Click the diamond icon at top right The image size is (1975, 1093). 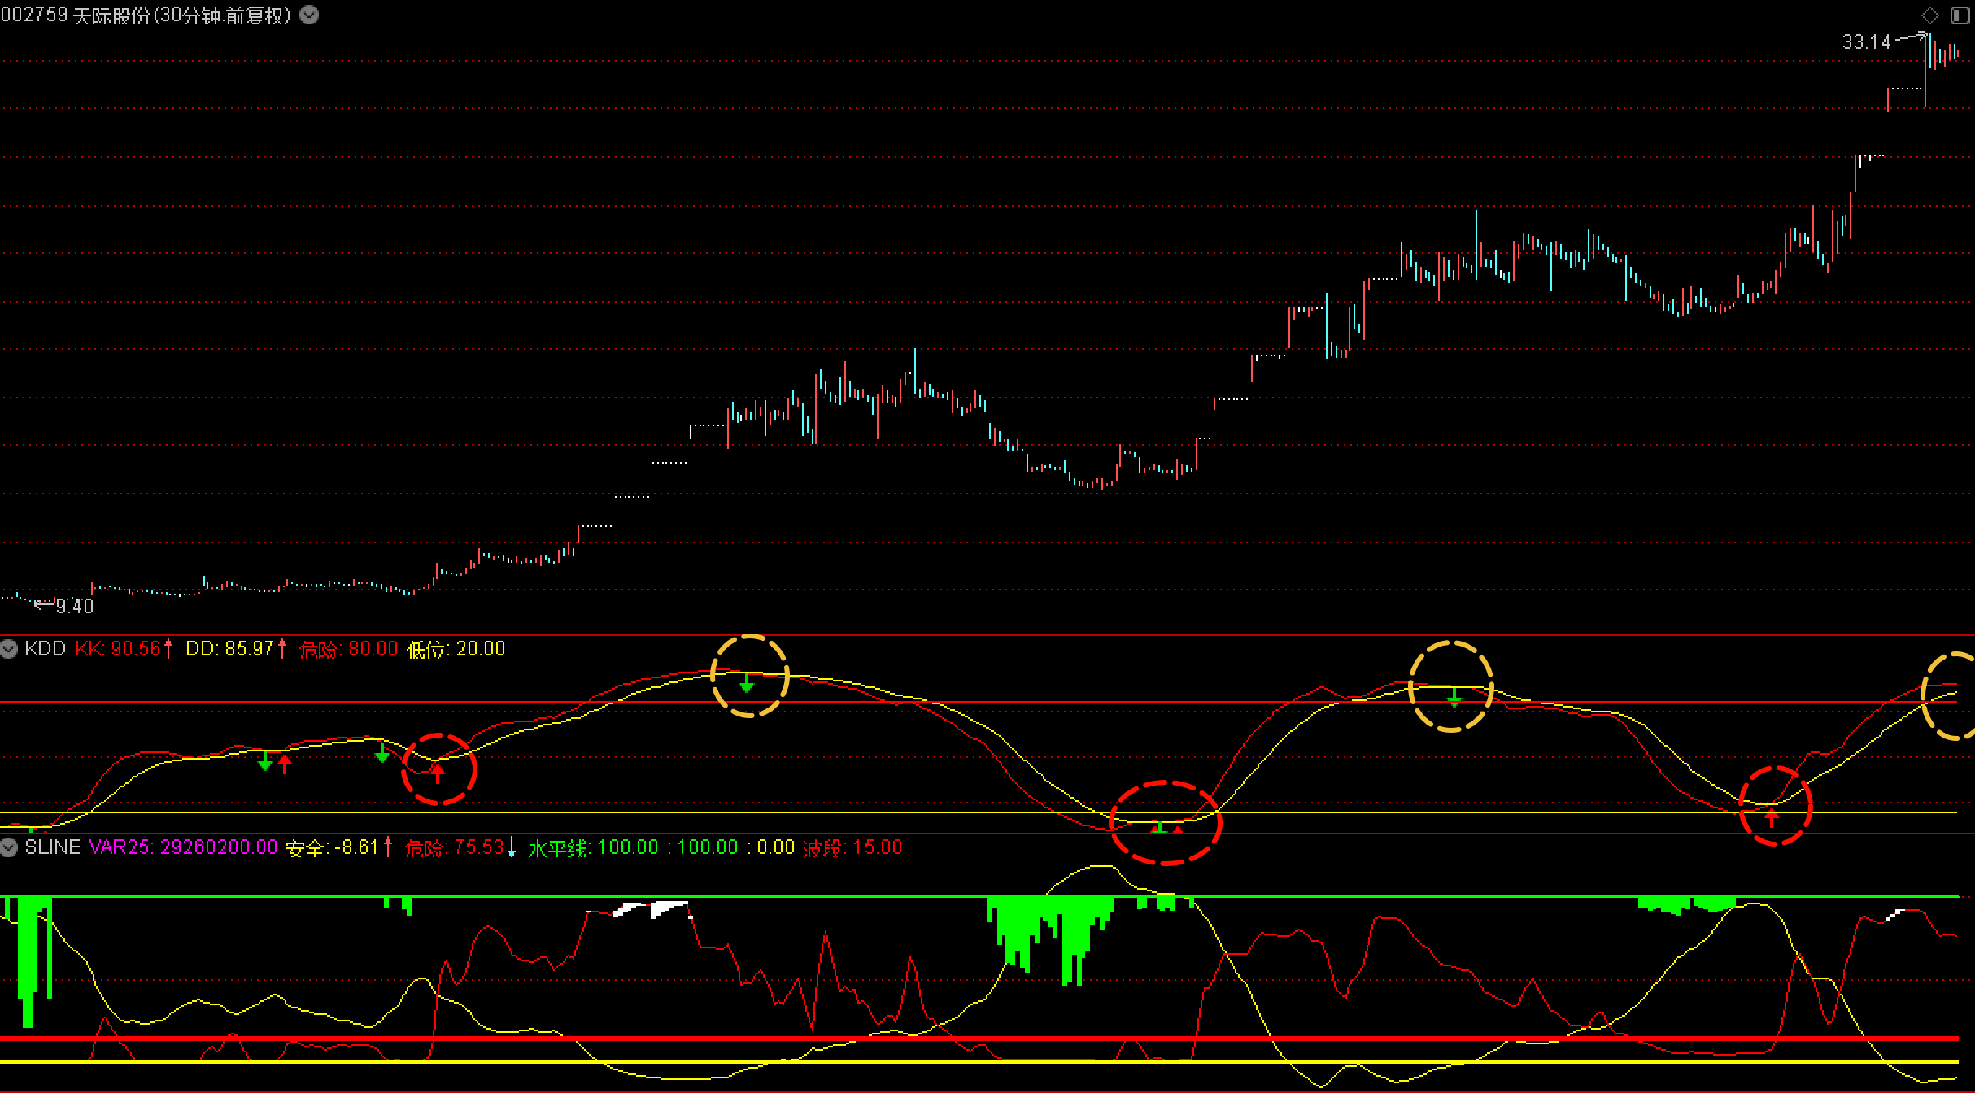pyautogui.click(x=1929, y=15)
